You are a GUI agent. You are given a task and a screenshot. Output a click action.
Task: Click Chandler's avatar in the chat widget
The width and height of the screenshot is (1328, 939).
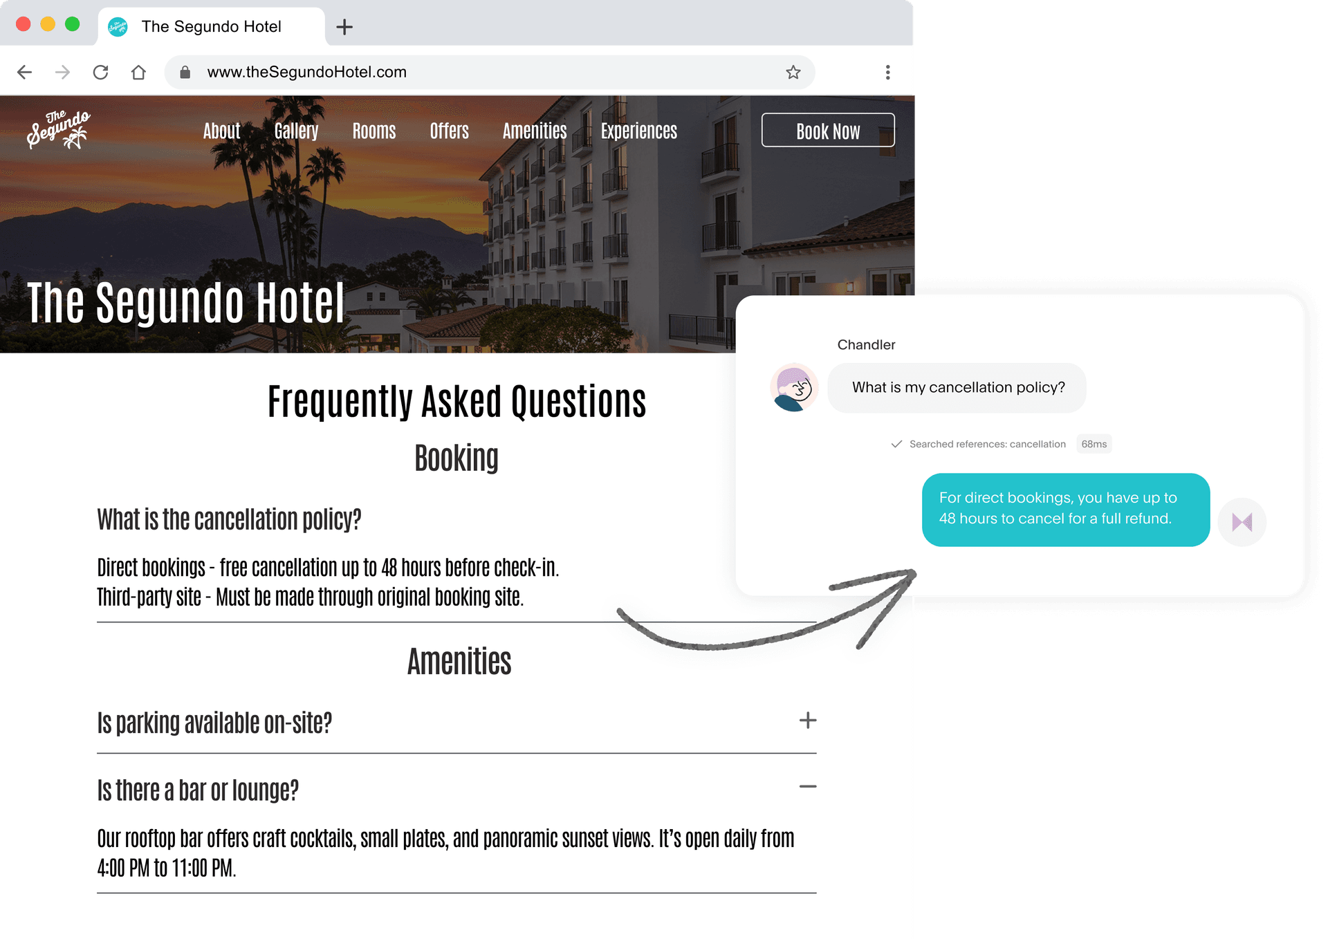[794, 388]
